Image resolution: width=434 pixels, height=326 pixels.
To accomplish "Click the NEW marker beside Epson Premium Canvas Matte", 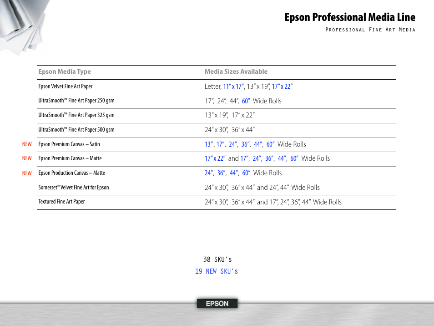I will (27, 159).
